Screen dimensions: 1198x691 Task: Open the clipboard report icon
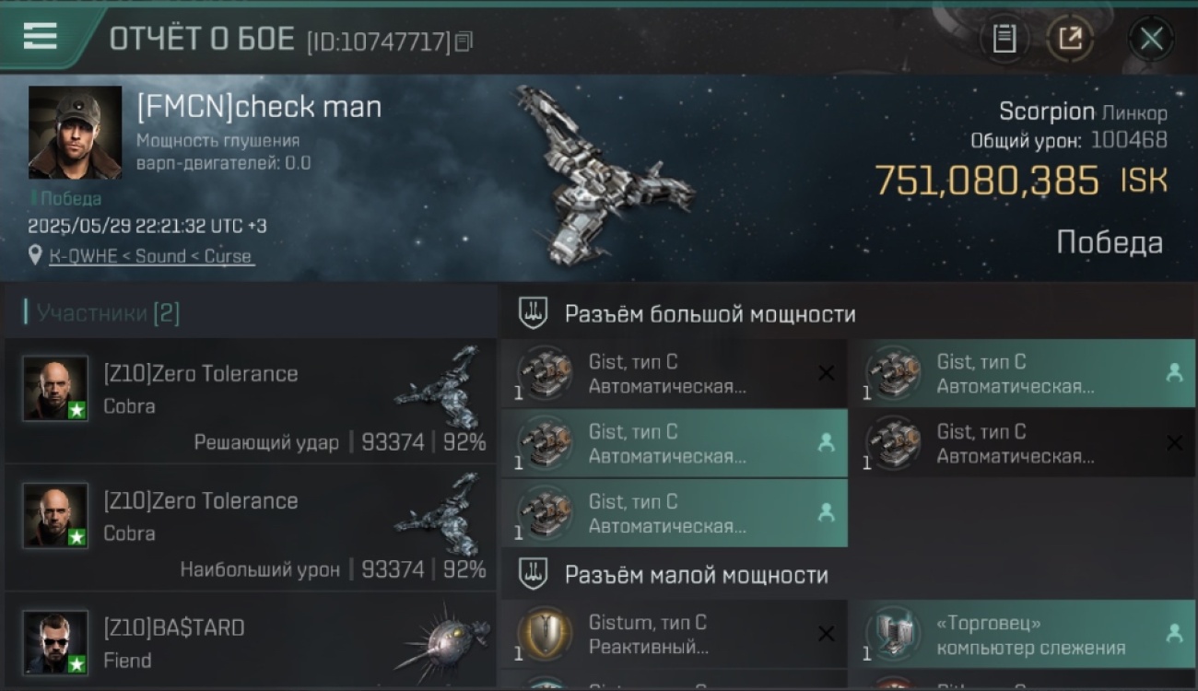pos(1004,39)
